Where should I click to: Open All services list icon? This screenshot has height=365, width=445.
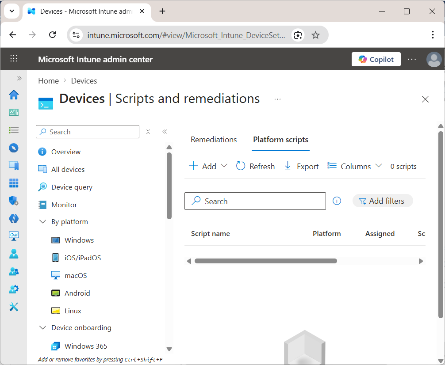[14, 130]
